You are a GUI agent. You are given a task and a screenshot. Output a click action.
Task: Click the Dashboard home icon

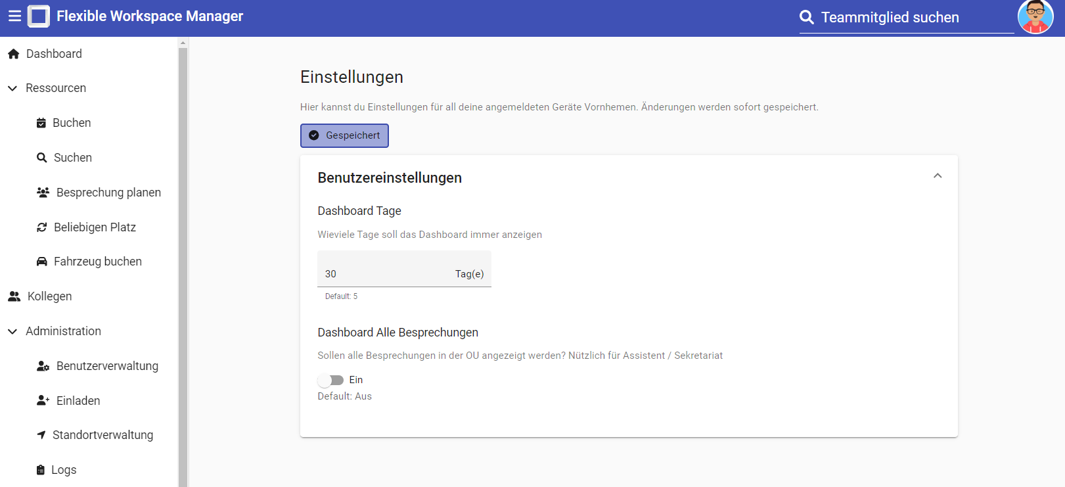click(13, 54)
